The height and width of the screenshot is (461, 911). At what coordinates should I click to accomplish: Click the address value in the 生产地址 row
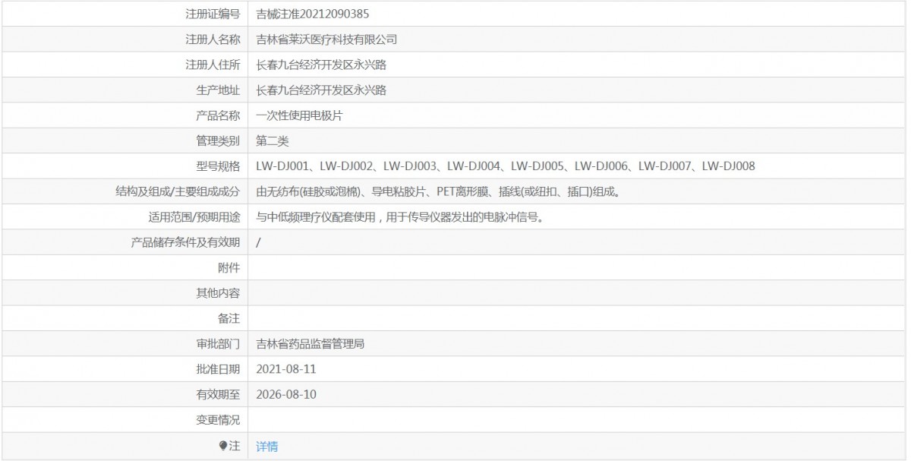click(x=321, y=90)
